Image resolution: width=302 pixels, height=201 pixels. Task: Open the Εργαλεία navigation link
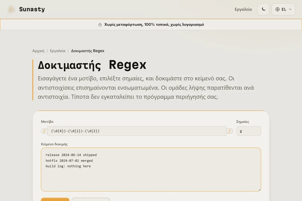[x=243, y=9]
